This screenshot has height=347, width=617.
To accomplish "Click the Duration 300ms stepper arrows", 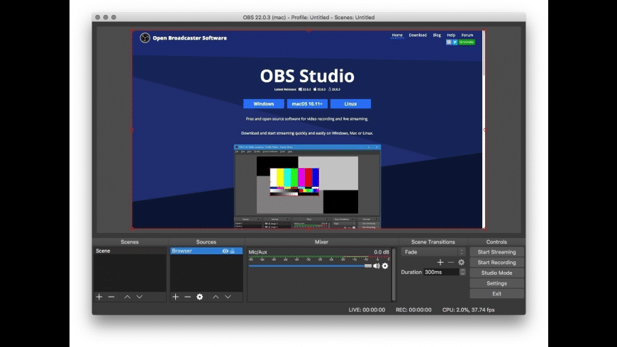I will [462, 272].
